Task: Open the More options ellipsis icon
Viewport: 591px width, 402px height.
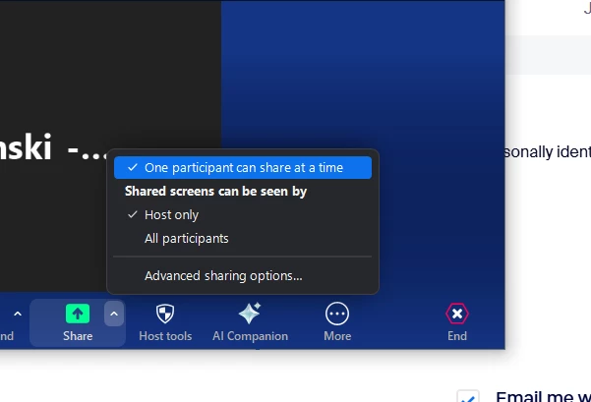Action: click(x=337, y=314)
